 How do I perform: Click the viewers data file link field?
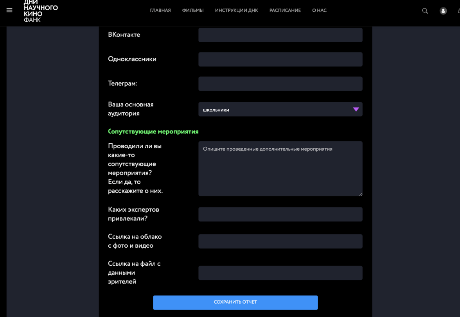coord(280,273)
